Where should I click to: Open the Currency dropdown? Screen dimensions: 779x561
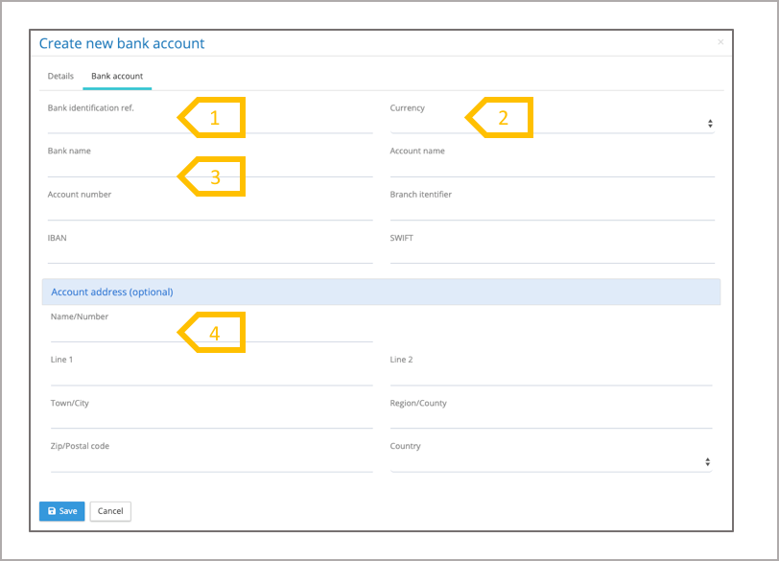(x=551, y=124)
